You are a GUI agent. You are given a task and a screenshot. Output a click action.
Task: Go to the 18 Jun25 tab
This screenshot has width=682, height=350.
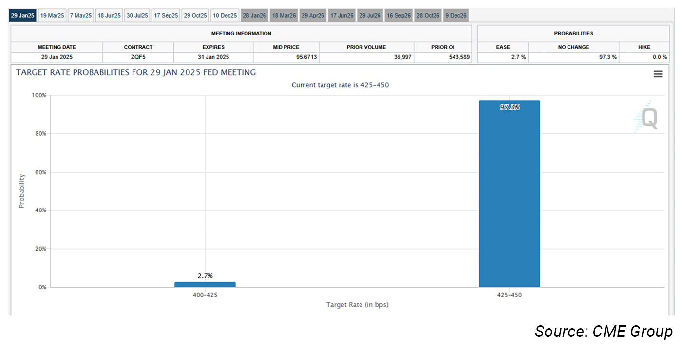click(x=109, y=16)
